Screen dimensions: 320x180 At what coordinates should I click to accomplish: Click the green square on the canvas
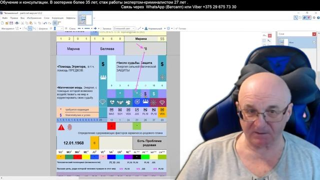(136, 126)
